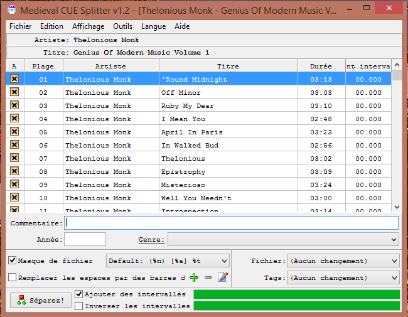The image size is (408, 317).
Task: Click the pencil edit-mask icon
Action: 223,277
